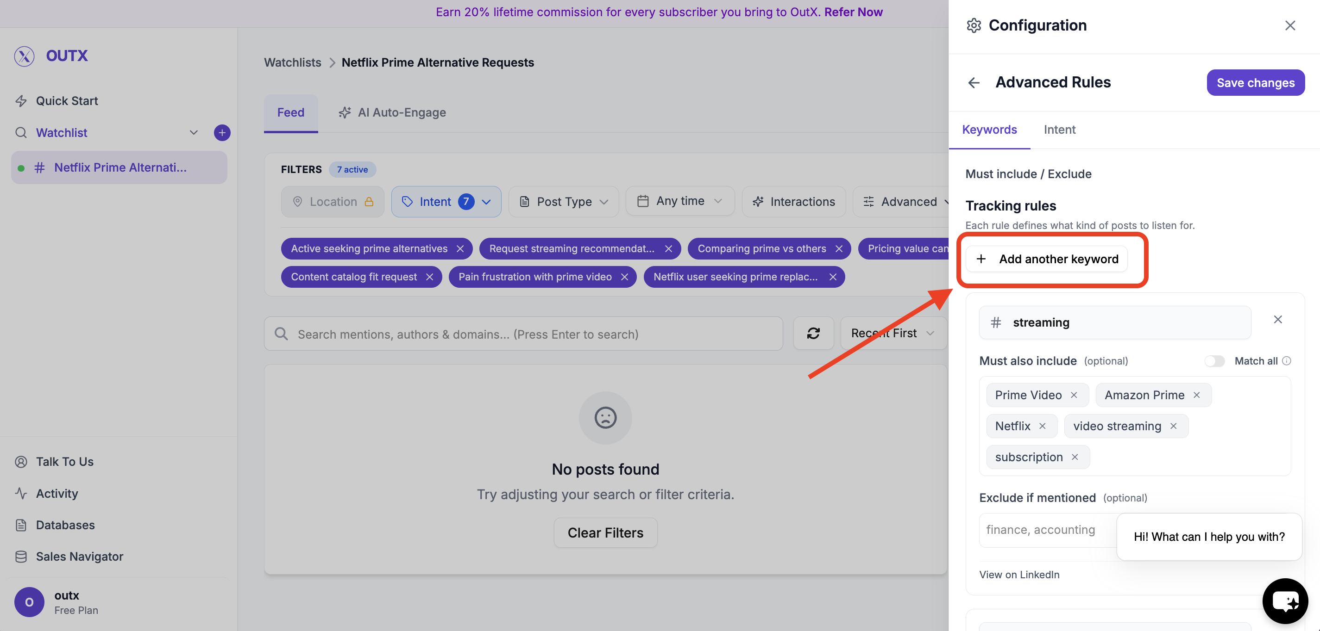Remove the Netflix keyword tag
Image resolution: width=1320 pixels, height=631 pixels.
[1042, 426]
